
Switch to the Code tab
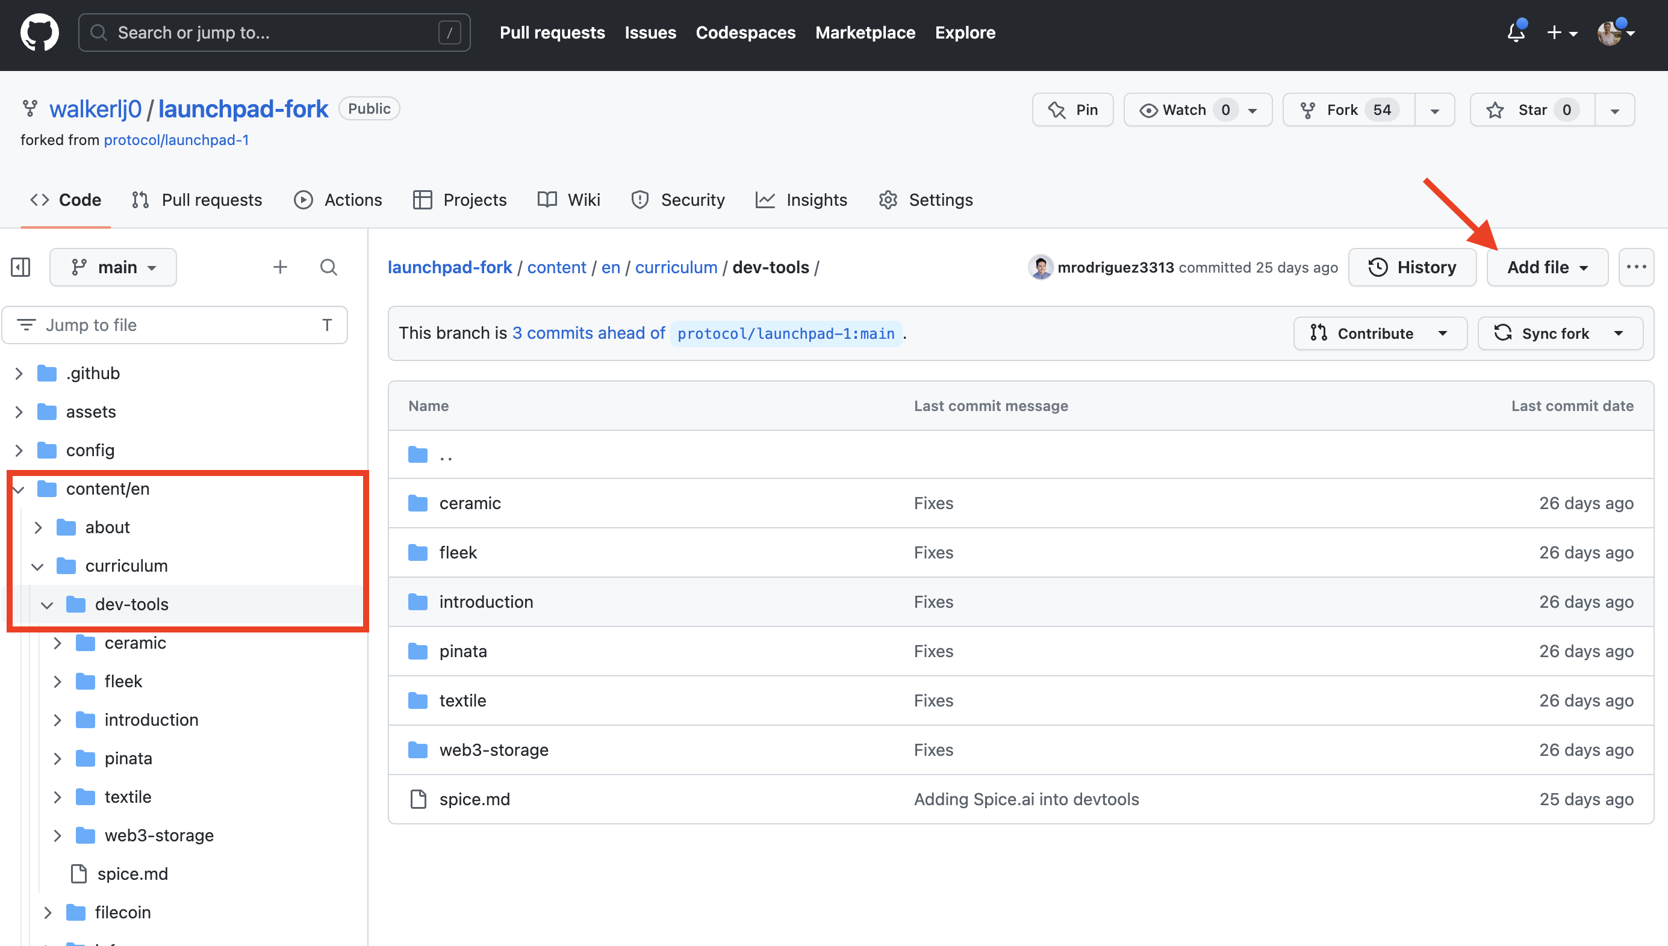pyautogui.click(x=66, y=199)
